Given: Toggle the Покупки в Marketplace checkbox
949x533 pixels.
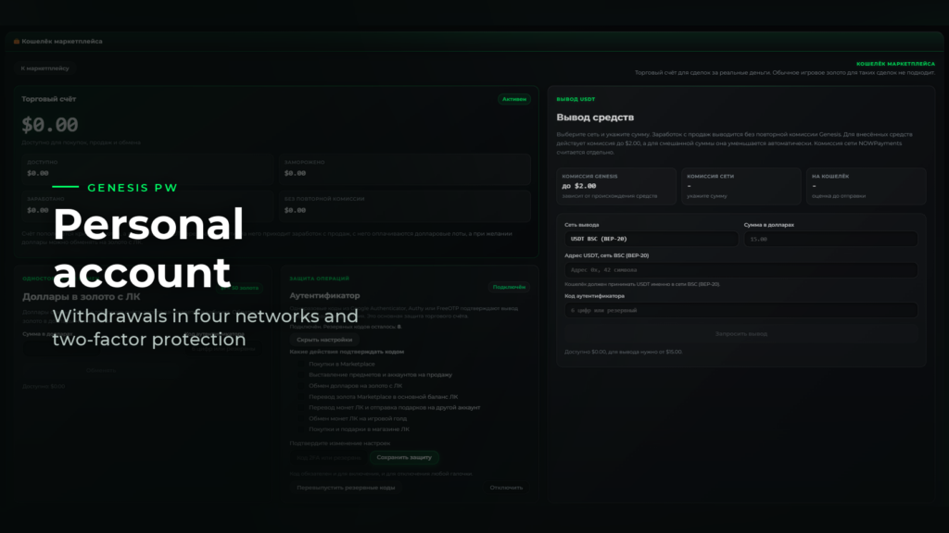Looking at the screenshot, I should tap(301, 364).
